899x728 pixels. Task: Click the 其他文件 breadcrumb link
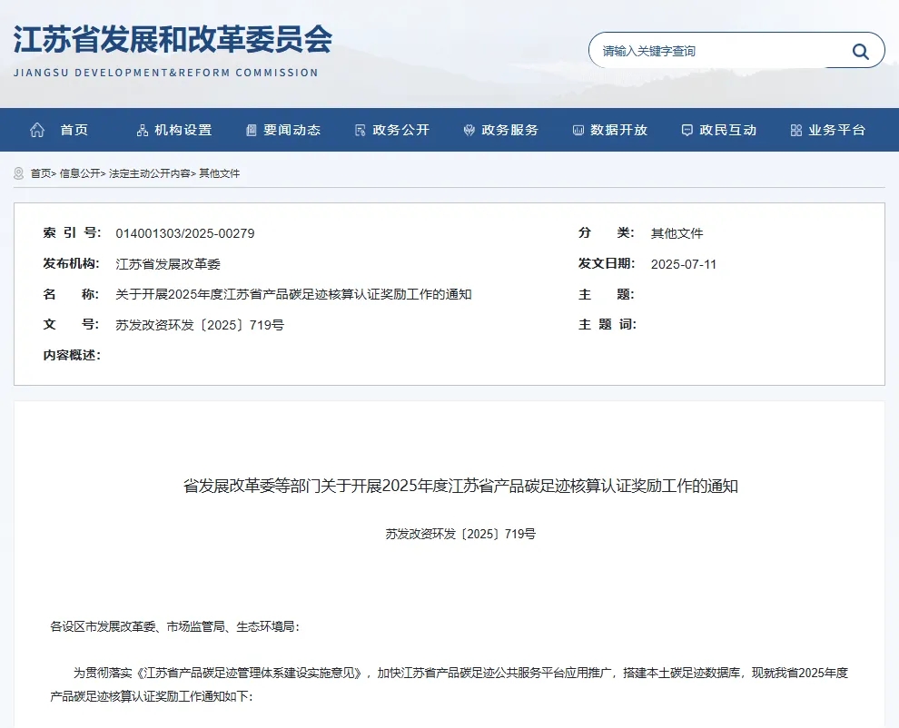pos(220,173)
